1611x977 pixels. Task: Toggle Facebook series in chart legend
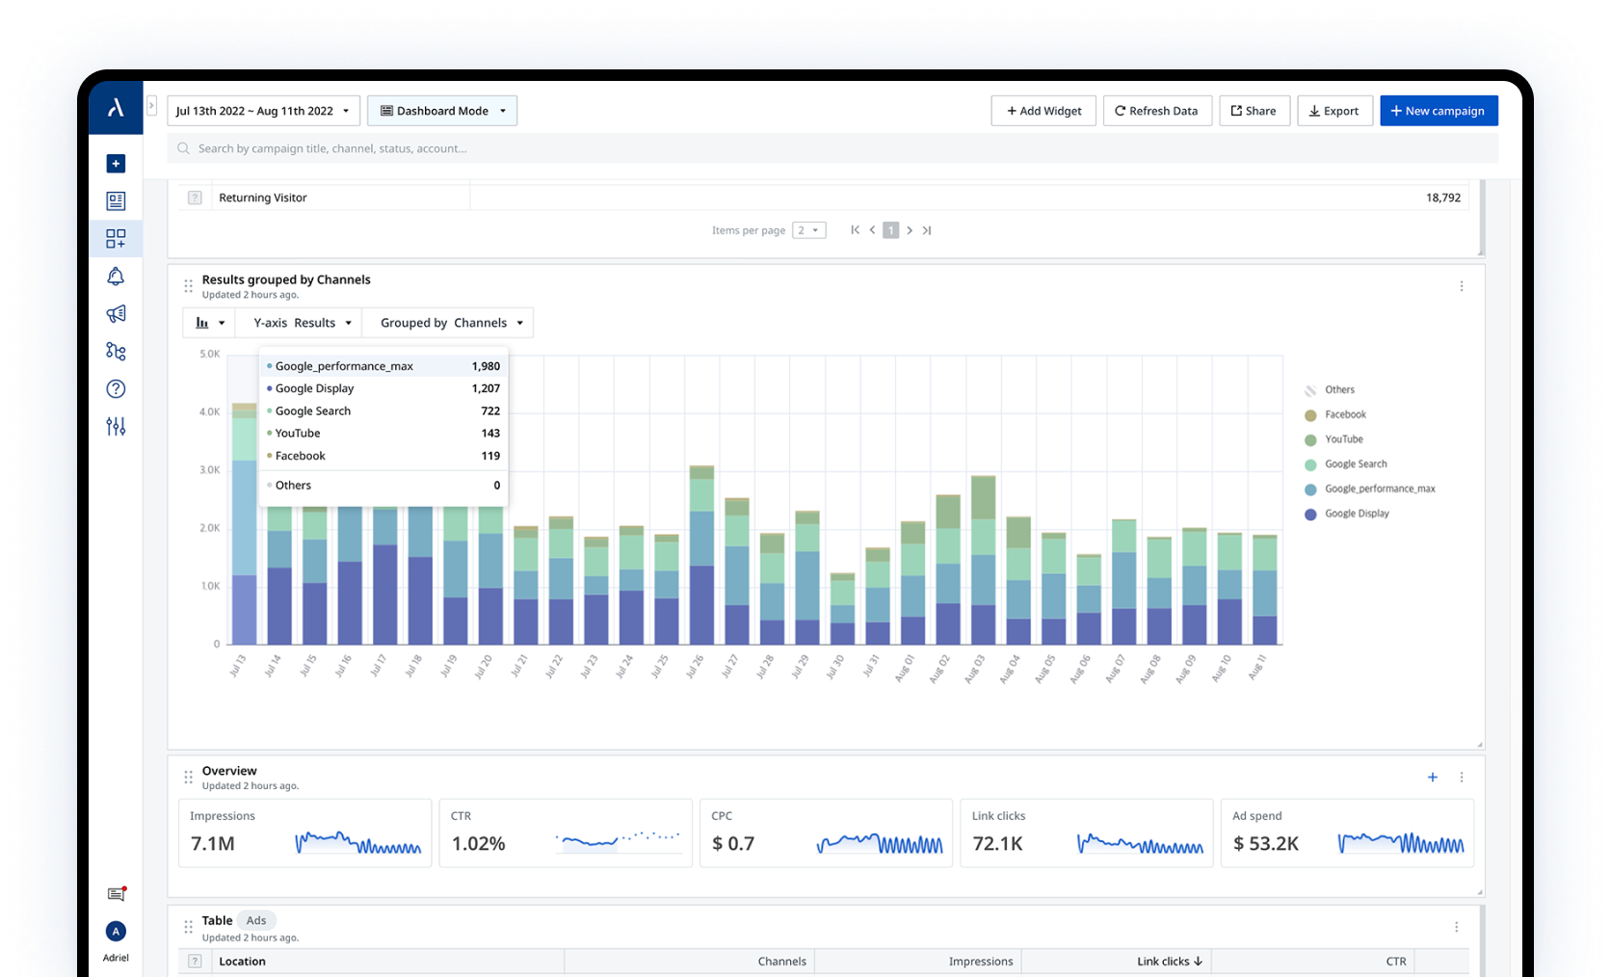pyautogui.click(x=1345, y=415)
